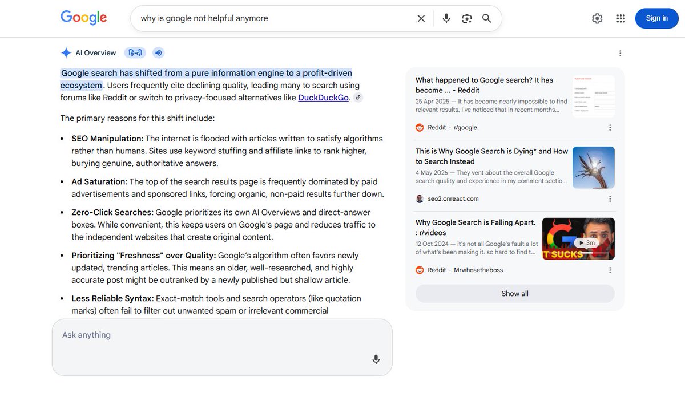Viewport: 685px width, 393px height.
Task: Clear the search query with X icon
Action: click(x=421, y=18)
